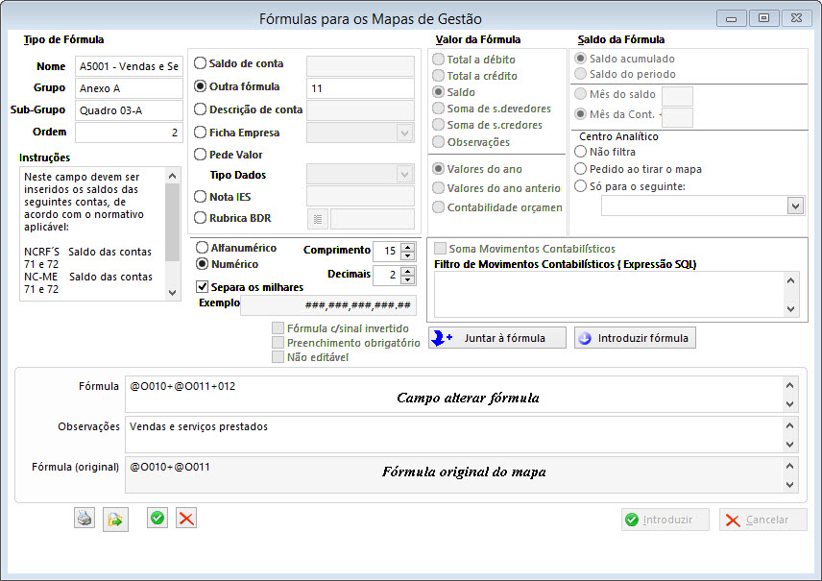The height and width of the screenshot is (581, 822).
Task: Select the Saldo de conta radio option
Action: point(201,63)
